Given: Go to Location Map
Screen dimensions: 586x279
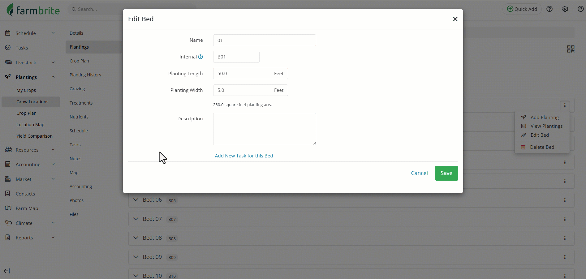Looking at the screenshot, I should click(x=30, y=125).
